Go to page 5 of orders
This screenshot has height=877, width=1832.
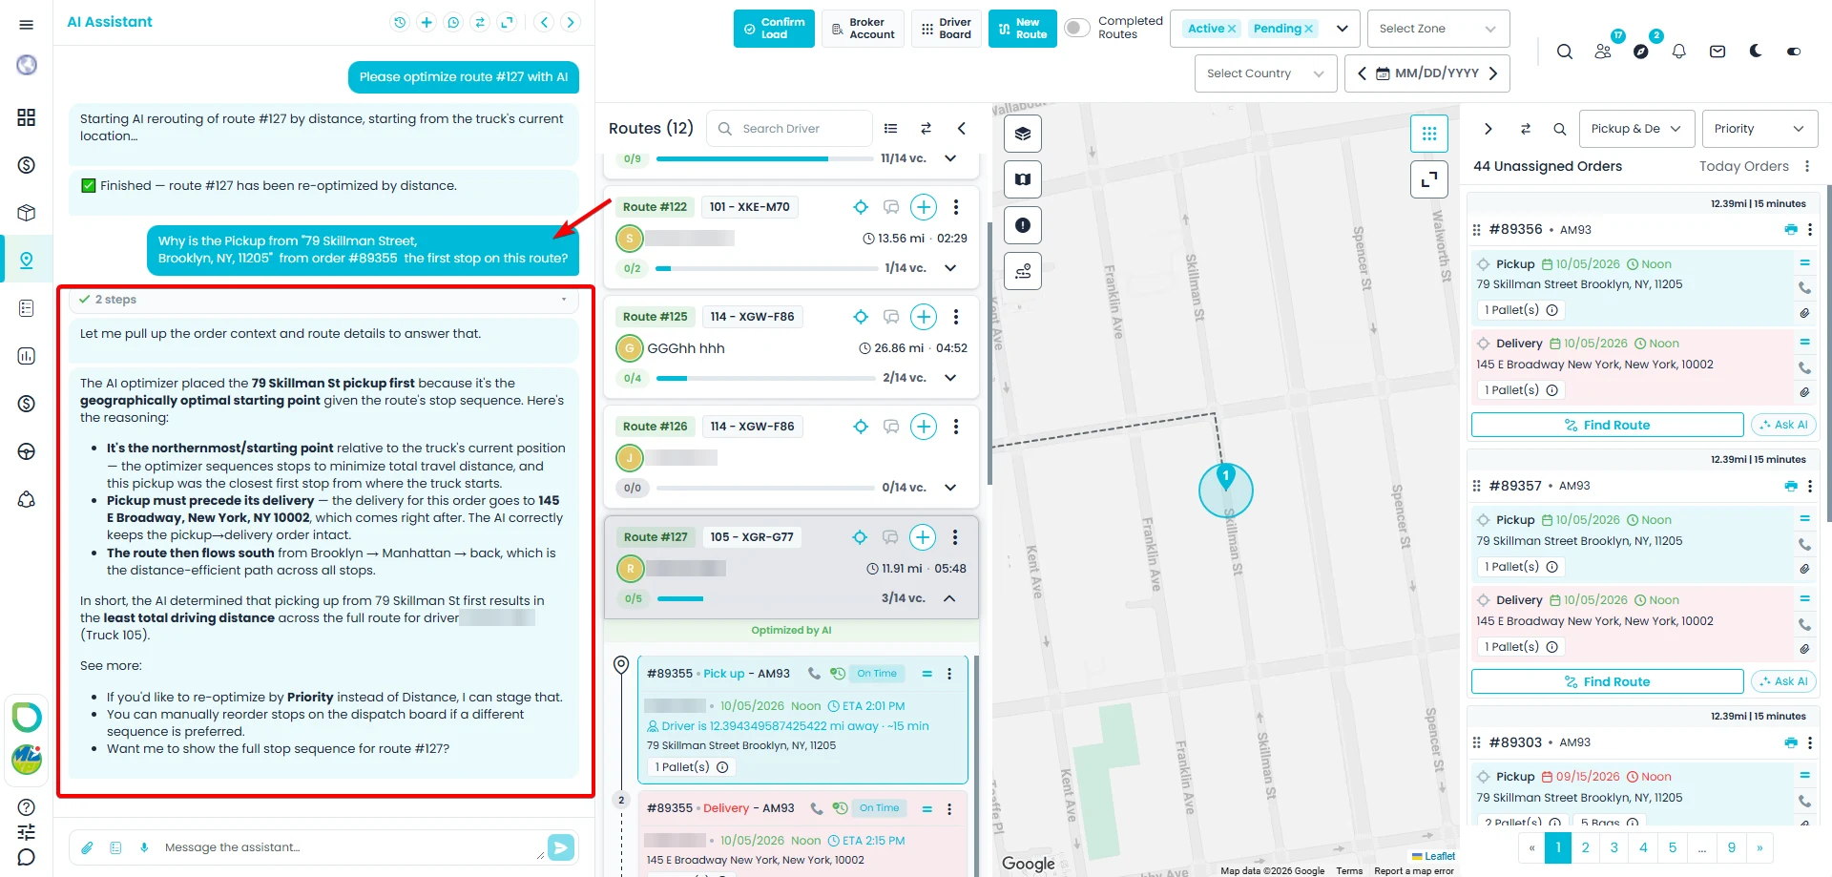pyautogui.click(x=1672, y=847)
